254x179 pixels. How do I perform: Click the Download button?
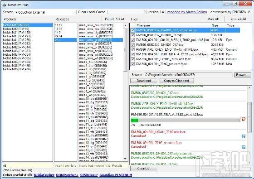pyautogui.click(x=144, y=81)
